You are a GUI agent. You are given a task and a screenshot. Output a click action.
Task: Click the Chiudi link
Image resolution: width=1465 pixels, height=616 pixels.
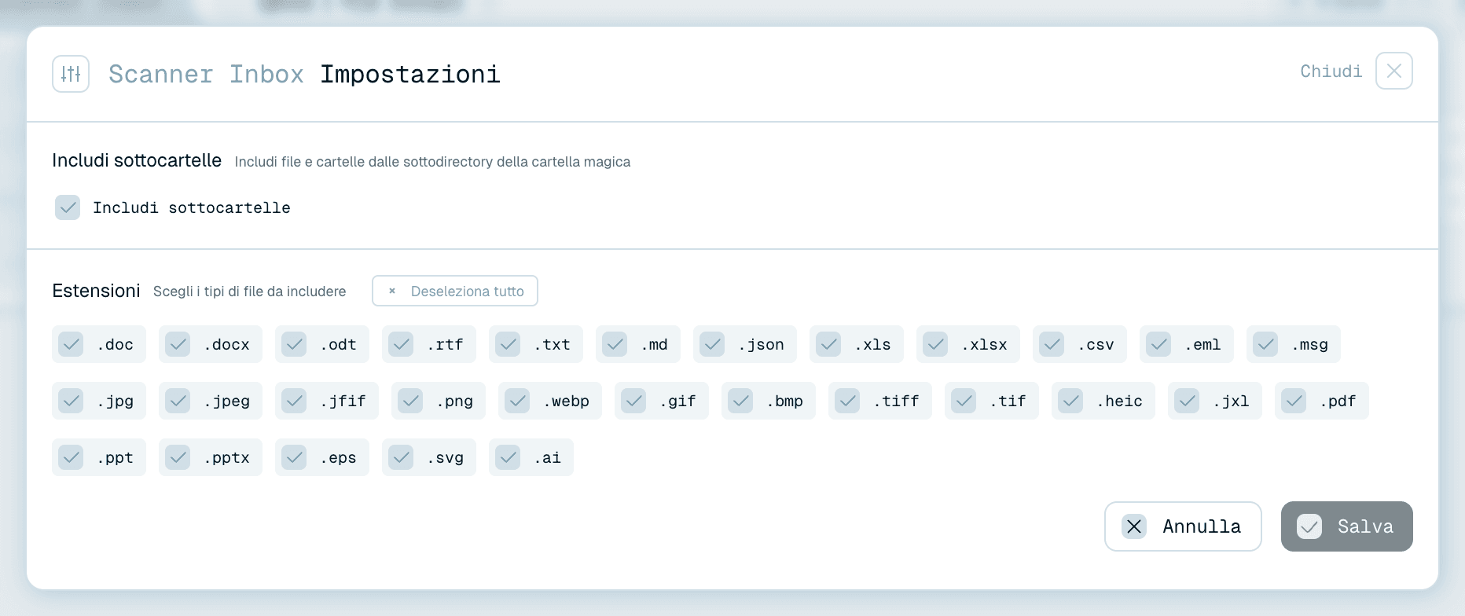coord(1331,71)
